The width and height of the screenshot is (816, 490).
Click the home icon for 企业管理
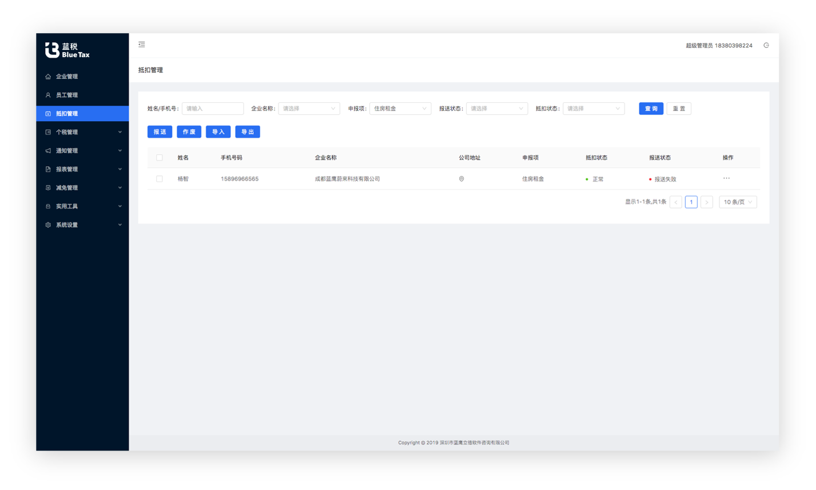point(48,77)
